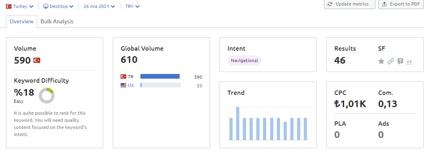Show the additional +1 SERP features

coord(409,62)
